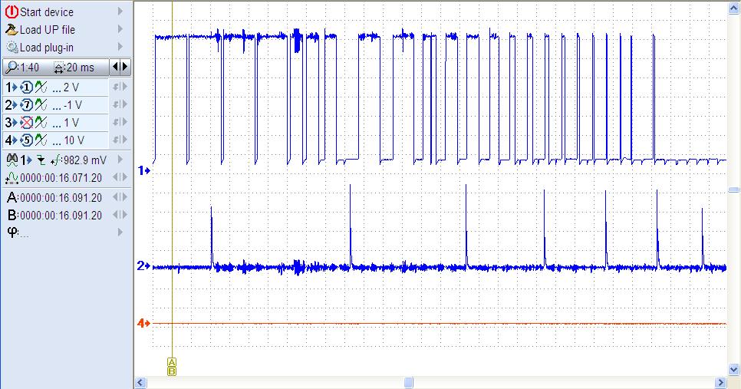The height and width of the screenshot is (389, 741).
Task: Click the cursor B letter icon
Action: coord(12,216)
